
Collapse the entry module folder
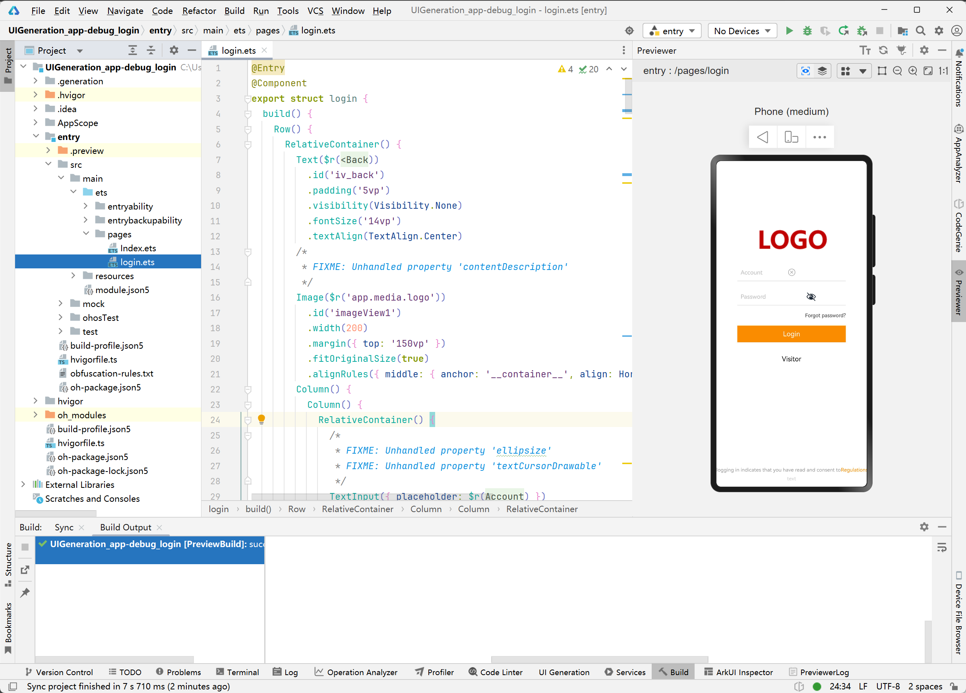[35, 136]
